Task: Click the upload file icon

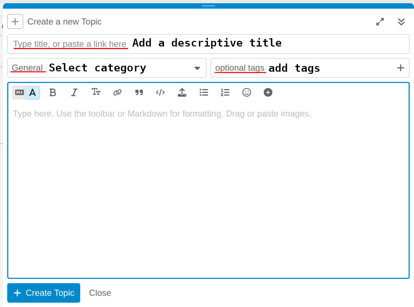Action: point(182,93)
